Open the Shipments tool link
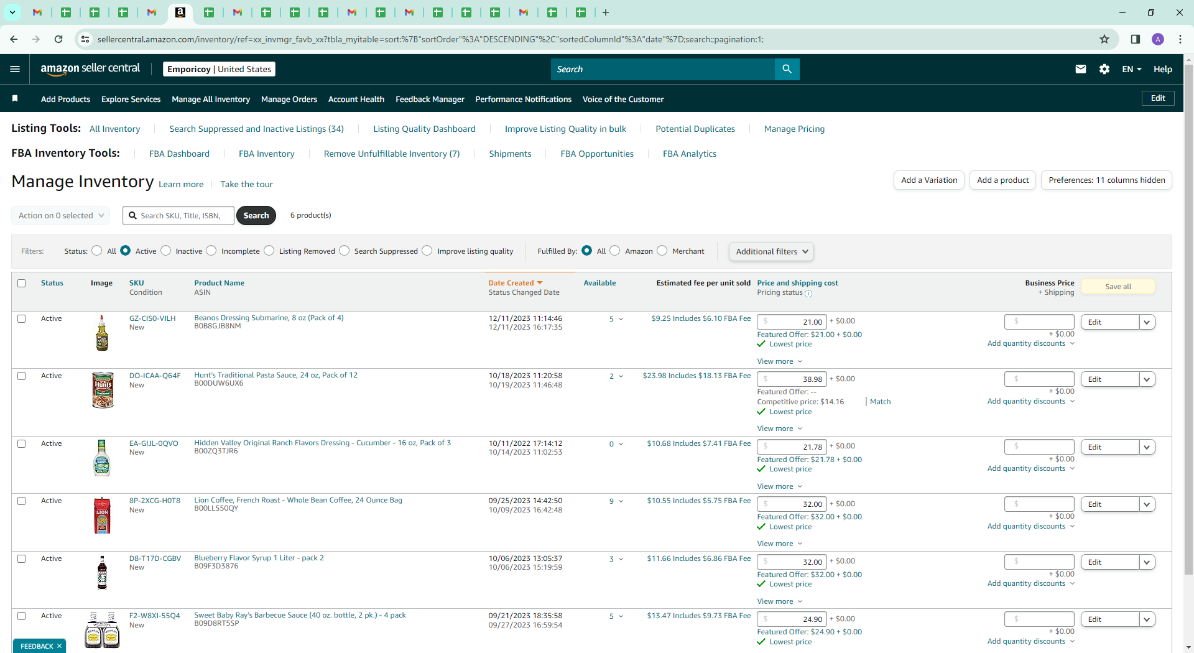 pyautogui.click(x=510, y=154)
